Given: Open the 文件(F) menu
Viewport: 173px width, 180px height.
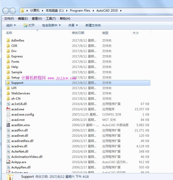Looking at the screenshot, I should point(9,19).
